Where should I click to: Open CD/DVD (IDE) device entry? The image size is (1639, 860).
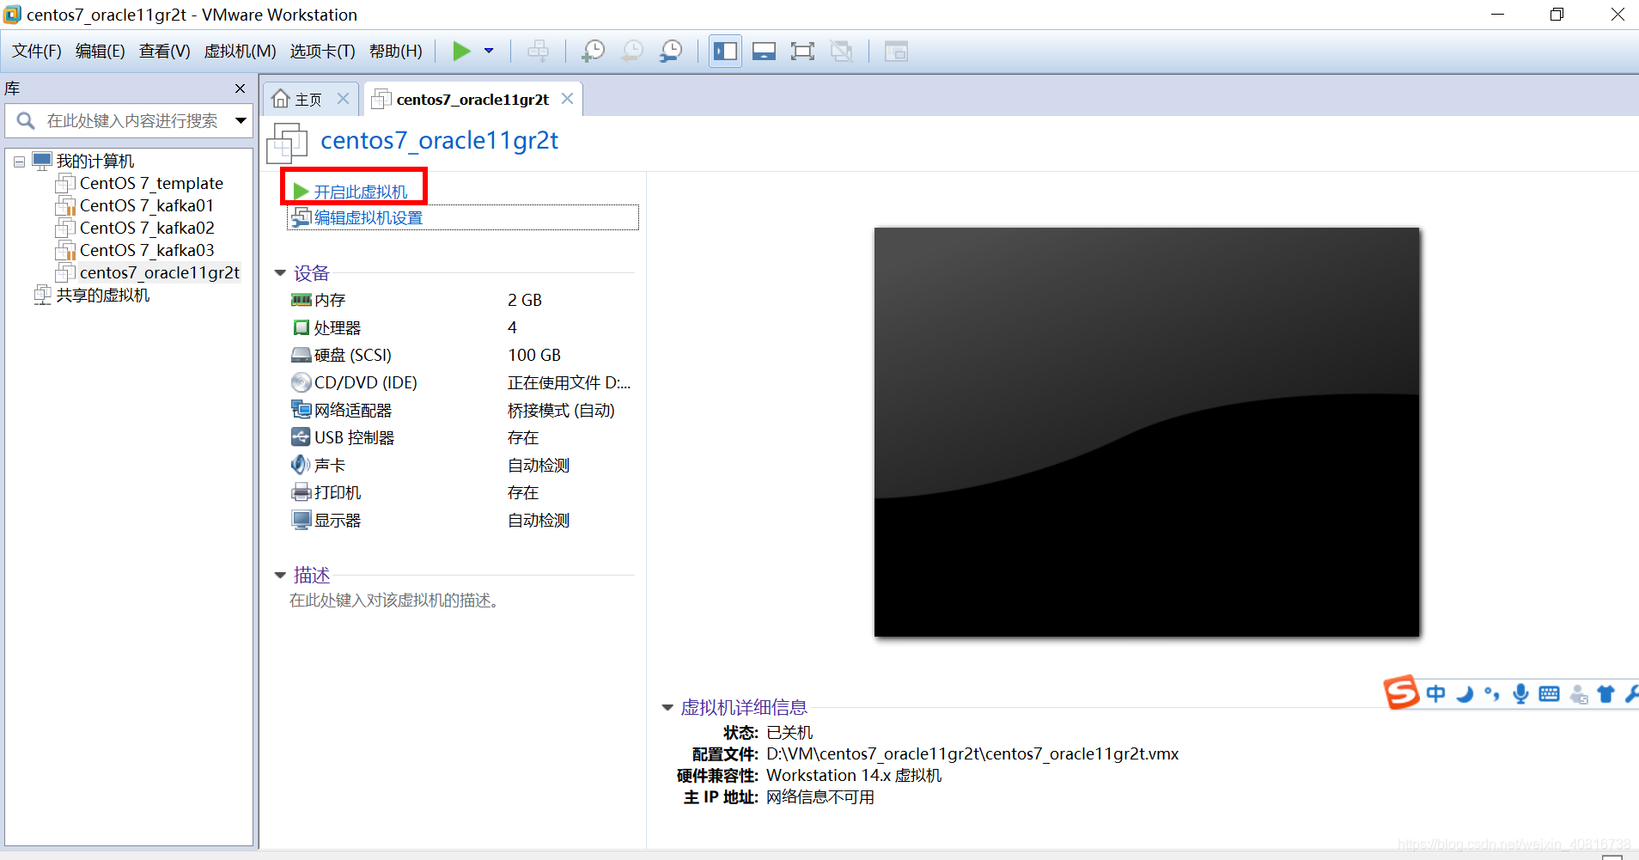(365, 383)
